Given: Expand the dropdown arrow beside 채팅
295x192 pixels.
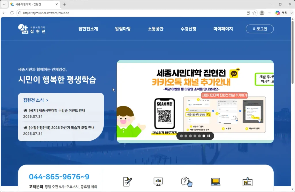Looking at the screenshot, I should pos(292,13).
